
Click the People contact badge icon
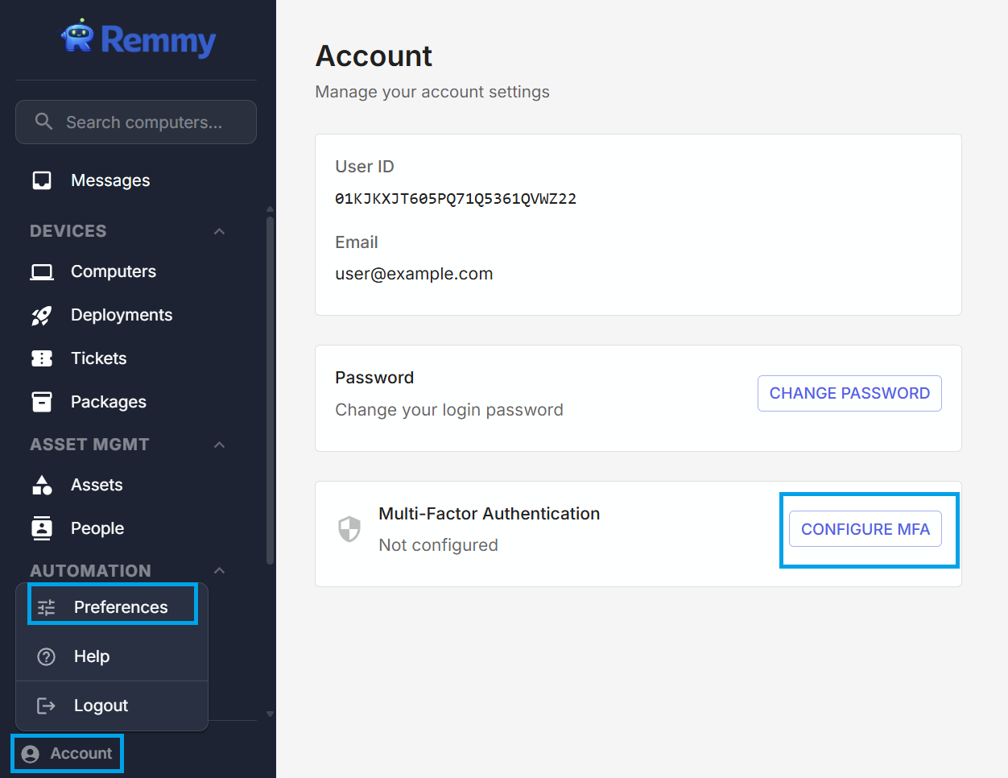pos(42,528)
